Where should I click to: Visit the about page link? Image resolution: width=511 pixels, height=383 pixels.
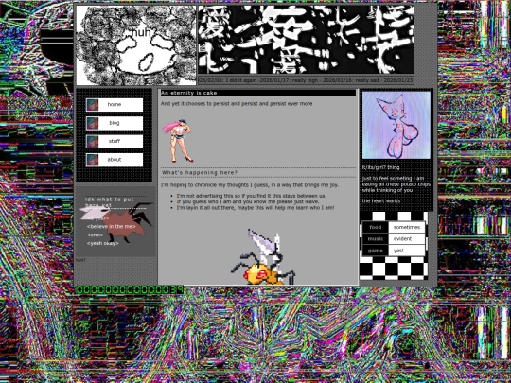point(115,160)
